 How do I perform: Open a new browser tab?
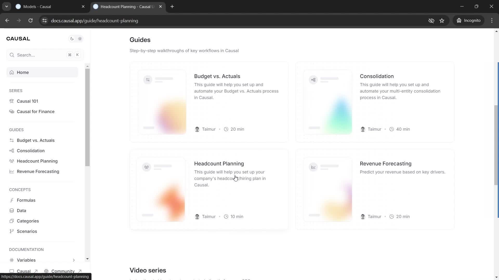[172, 7]
